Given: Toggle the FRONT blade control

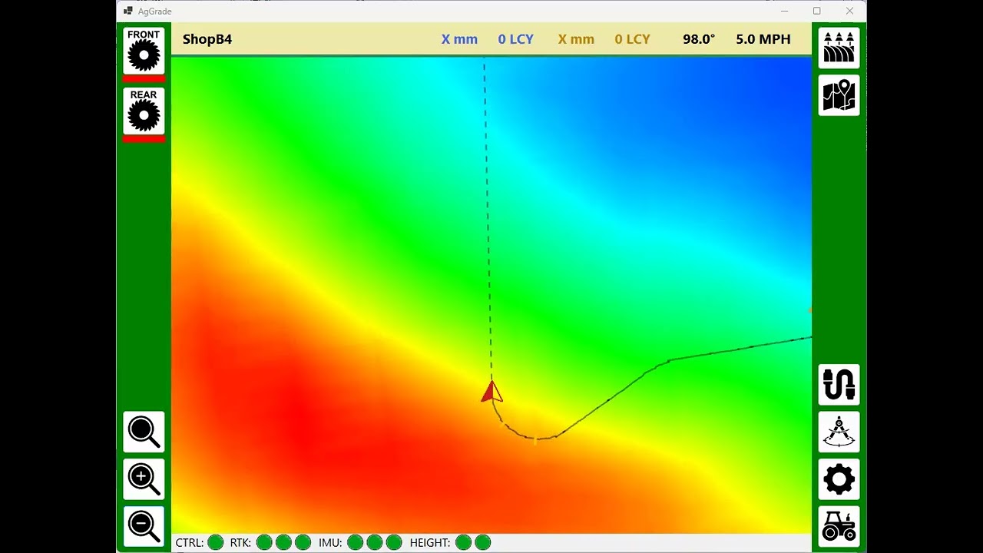Looking at the screenshot, I should [x=144, y=51].
